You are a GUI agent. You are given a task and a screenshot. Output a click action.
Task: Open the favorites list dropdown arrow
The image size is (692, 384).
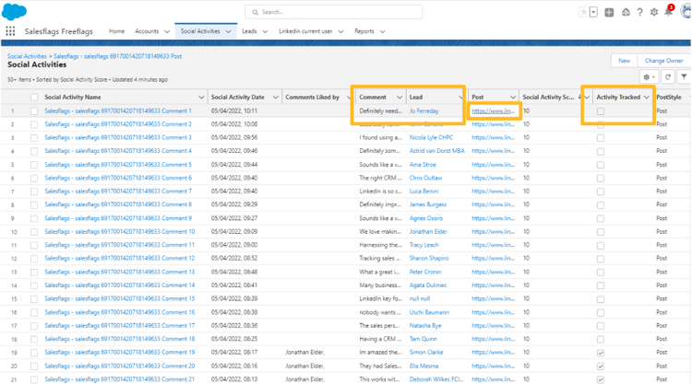(x=593, y=12)
